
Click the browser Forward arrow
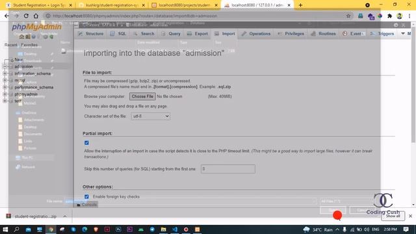pos(16,16)
